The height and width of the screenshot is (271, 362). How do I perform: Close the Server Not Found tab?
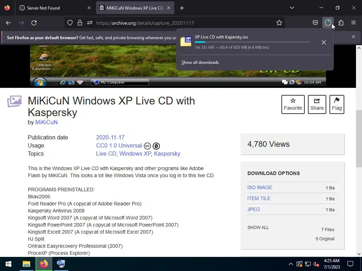(89, 8)
